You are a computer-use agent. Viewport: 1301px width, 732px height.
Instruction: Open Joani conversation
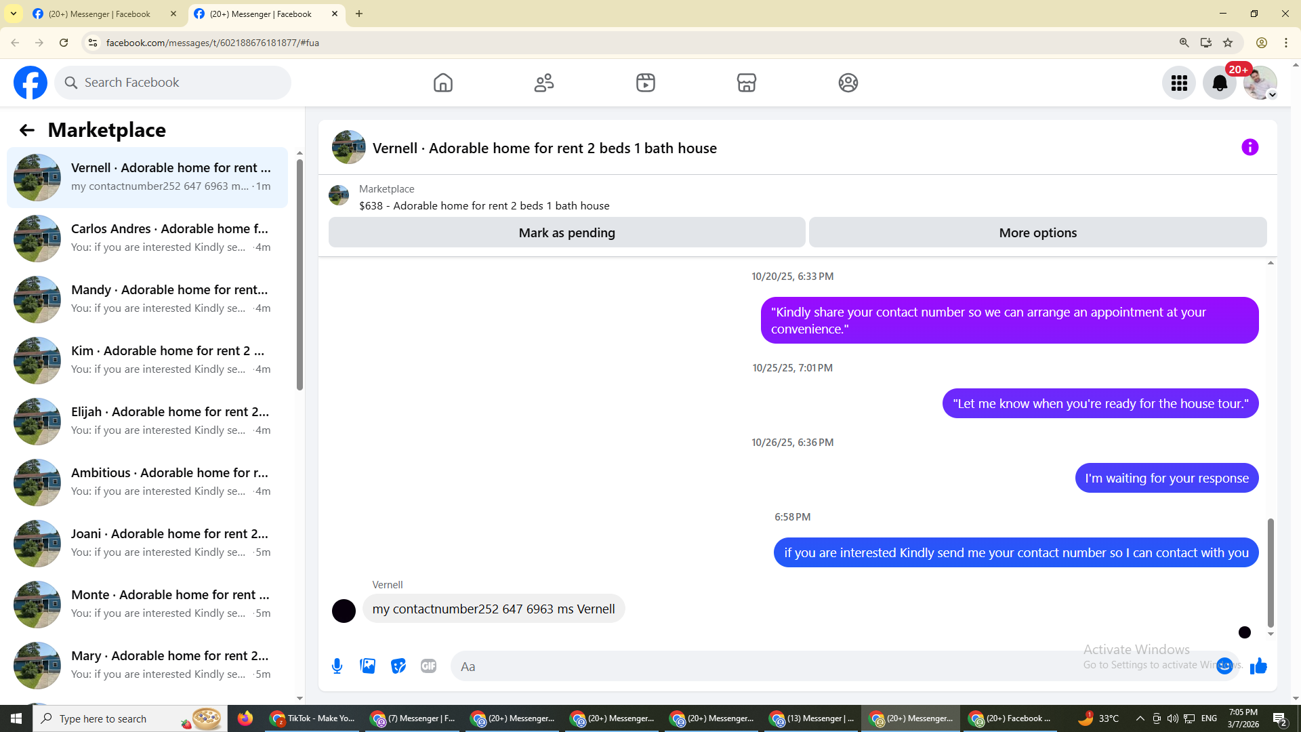coord(147,544)
